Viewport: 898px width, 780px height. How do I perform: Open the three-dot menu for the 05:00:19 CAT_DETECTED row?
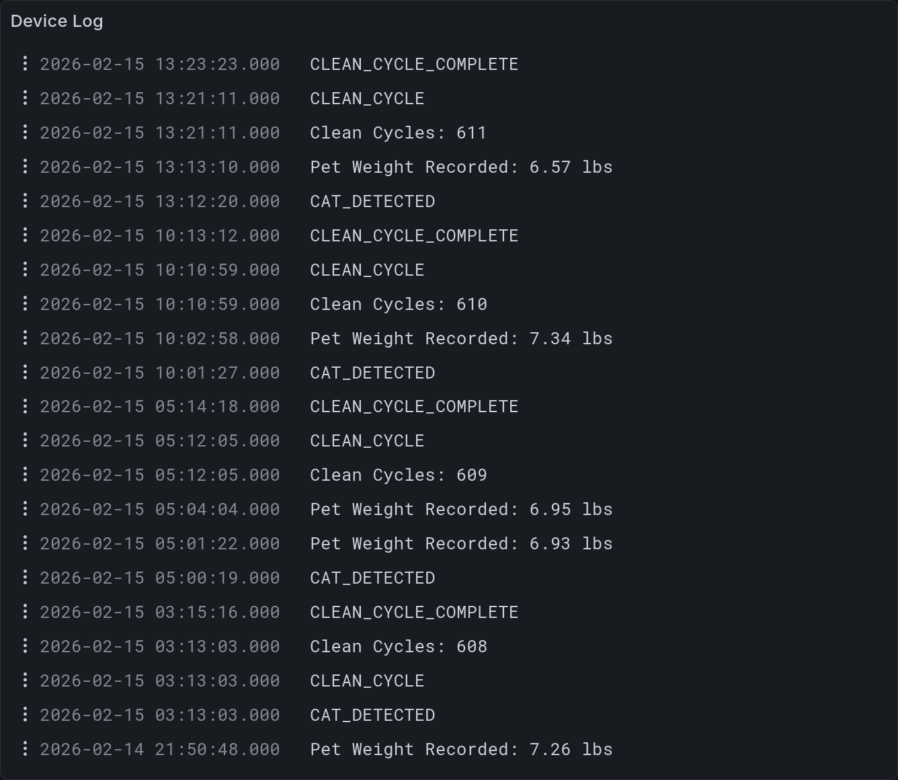(x=25, y=578)
